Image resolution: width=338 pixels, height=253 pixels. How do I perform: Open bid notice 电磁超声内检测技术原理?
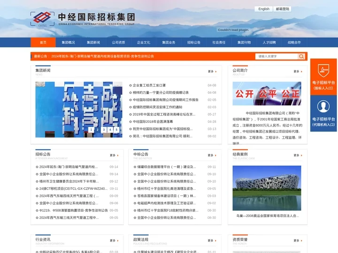(x=166, y=203)
